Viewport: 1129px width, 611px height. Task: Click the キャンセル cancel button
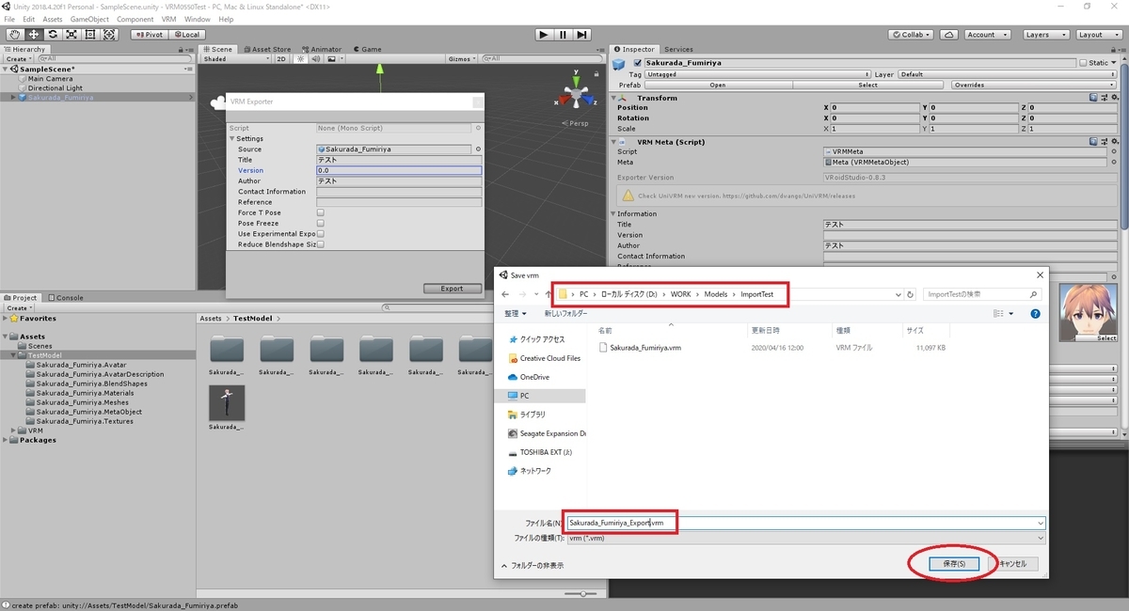tap(1015, 564)
